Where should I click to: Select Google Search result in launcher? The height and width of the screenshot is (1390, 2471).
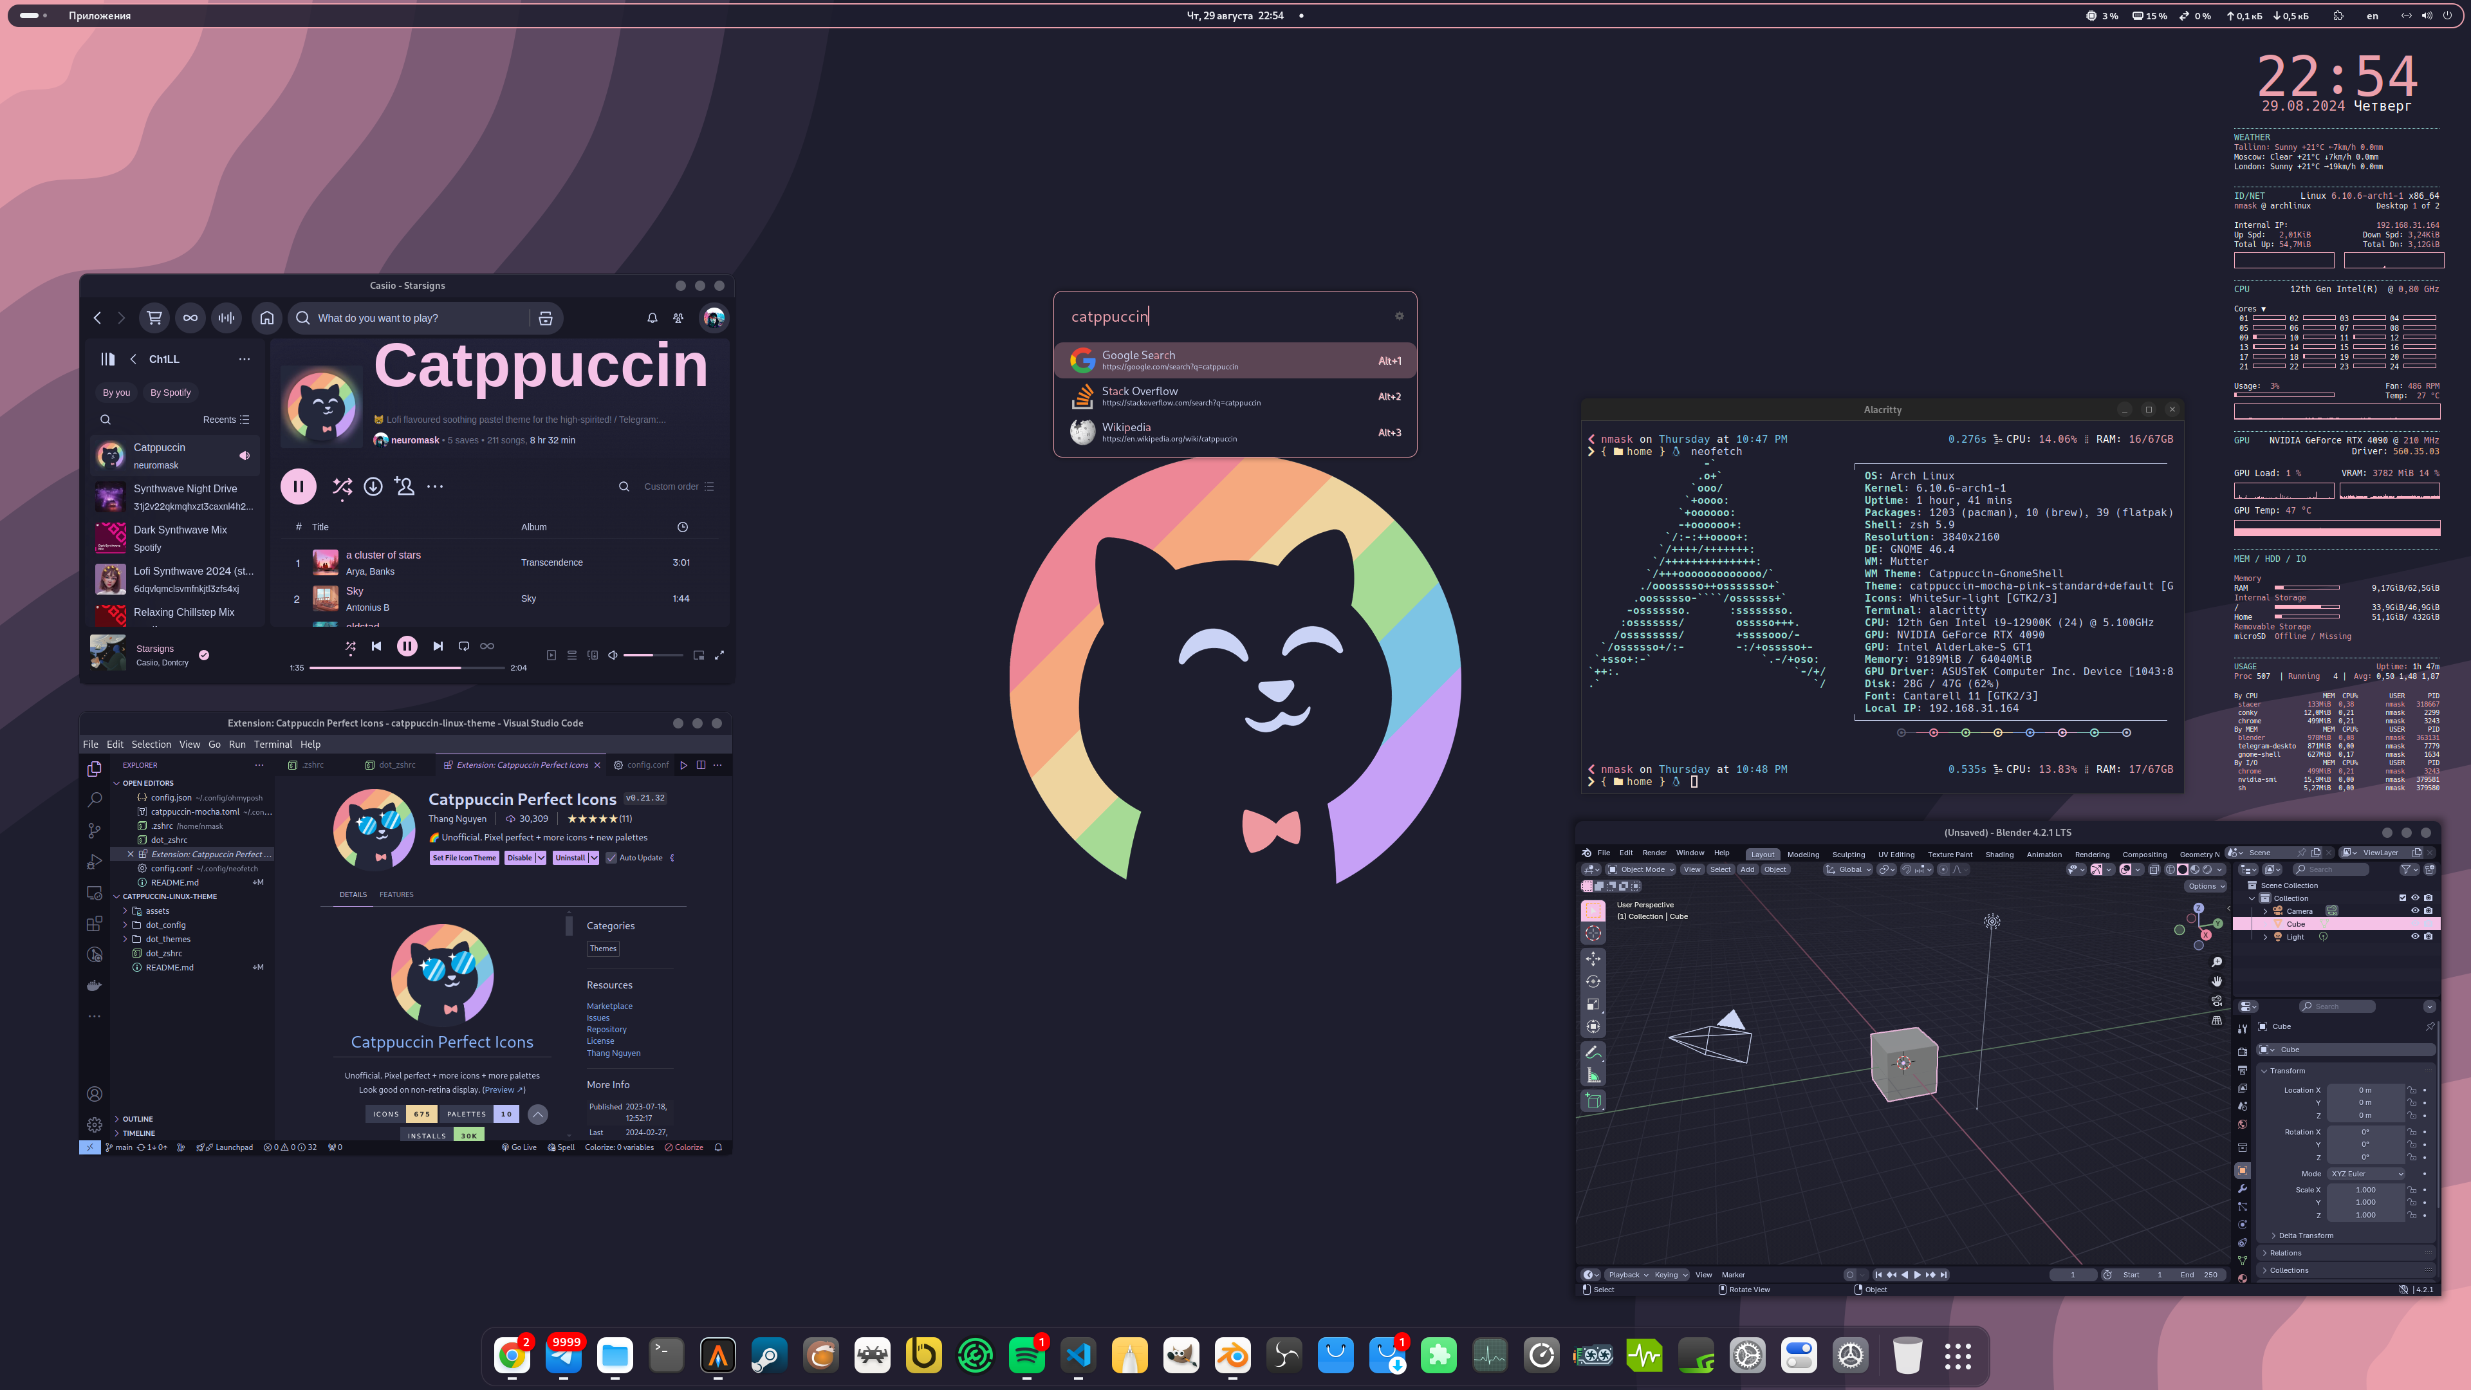click(1235, 360)
